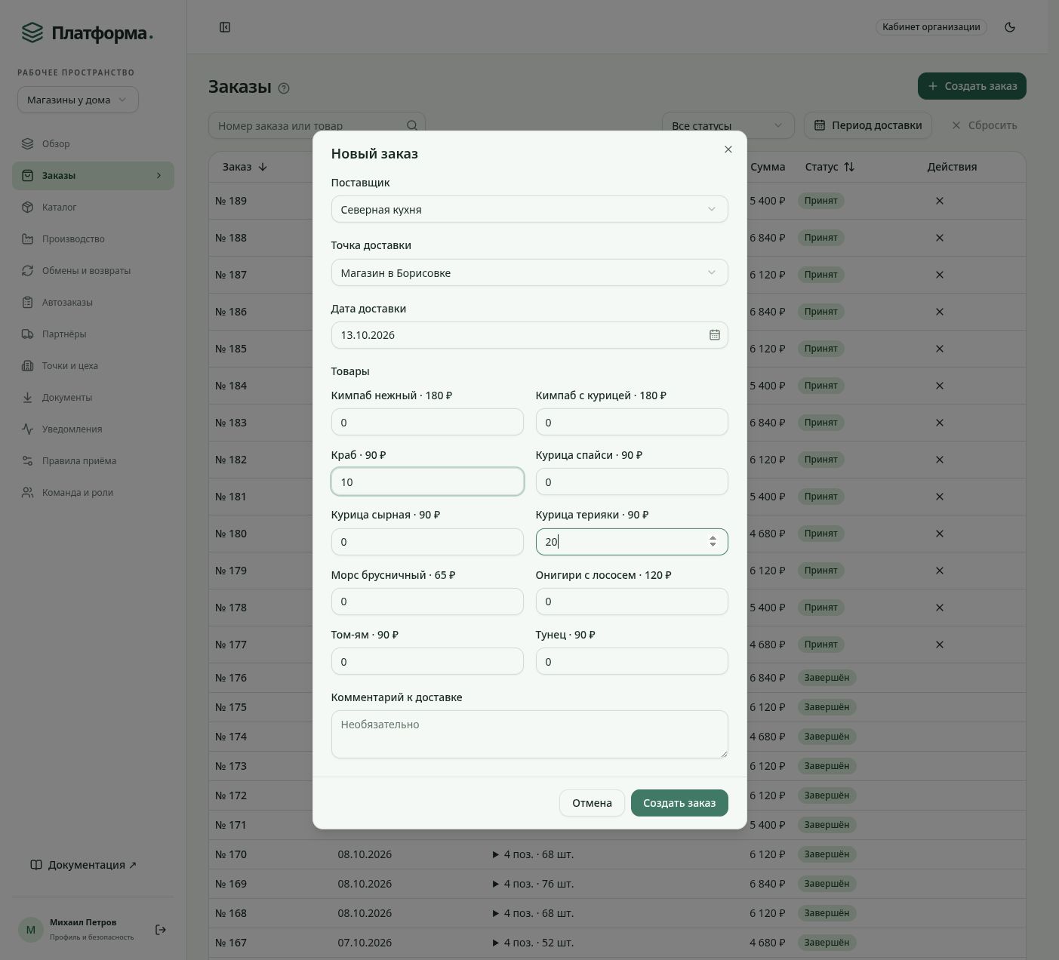Click the Кабинет организации badge
1059x960 pixels.
pos(931,27)
